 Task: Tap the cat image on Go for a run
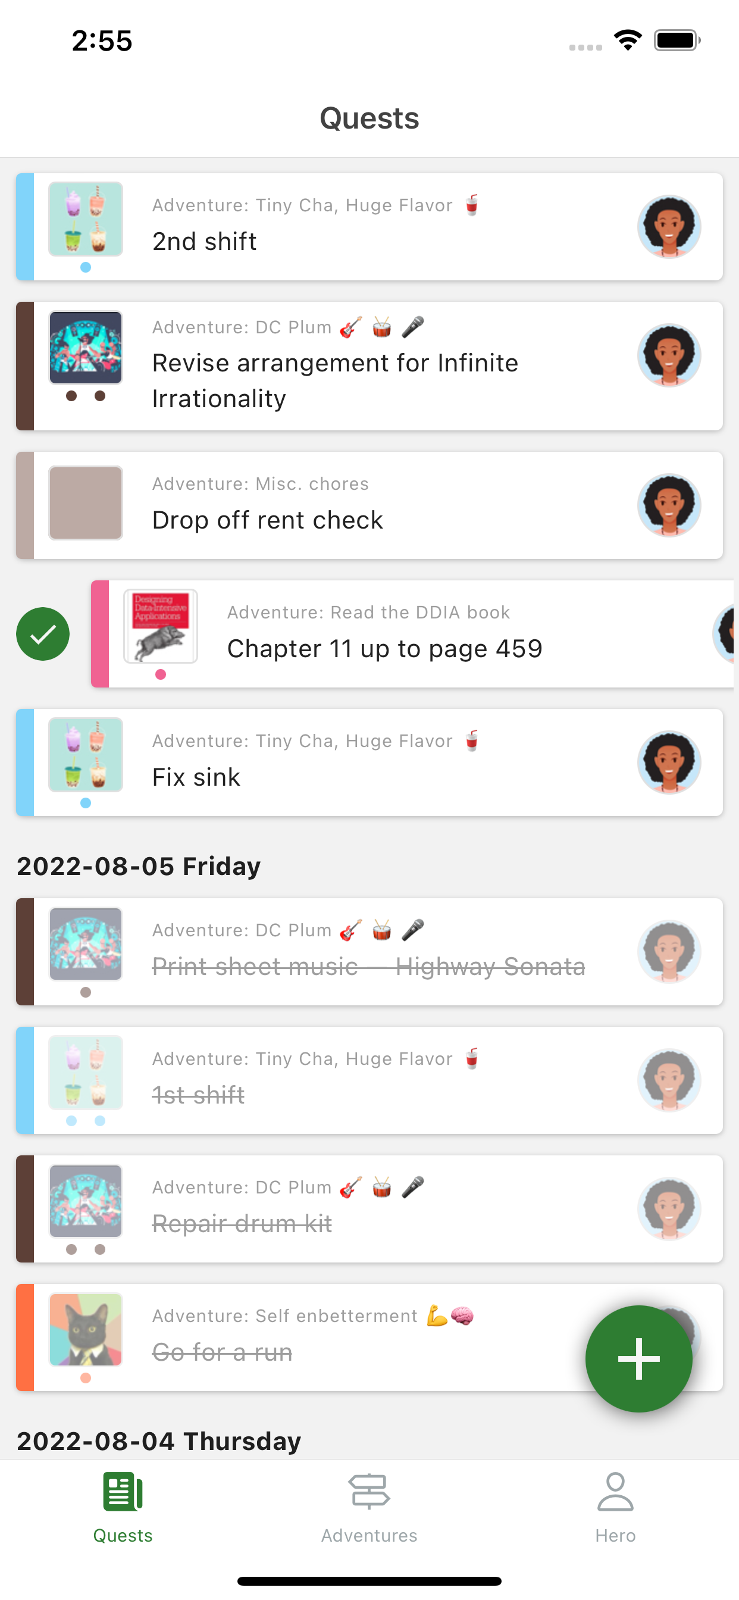[86, 1330]
